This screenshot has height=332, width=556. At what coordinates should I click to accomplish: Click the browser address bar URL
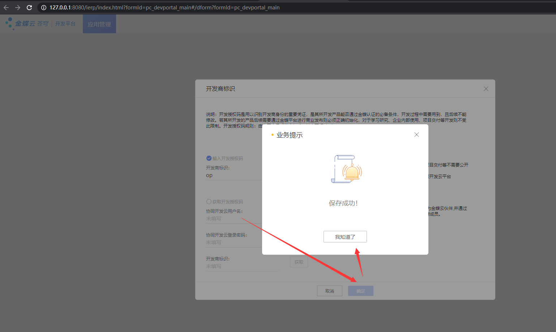(164, 8)
